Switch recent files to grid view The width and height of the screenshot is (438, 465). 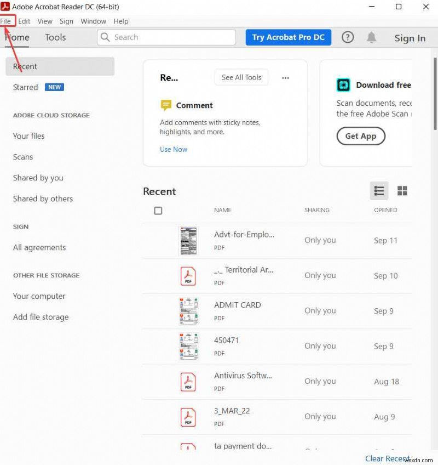pos(402,191)
